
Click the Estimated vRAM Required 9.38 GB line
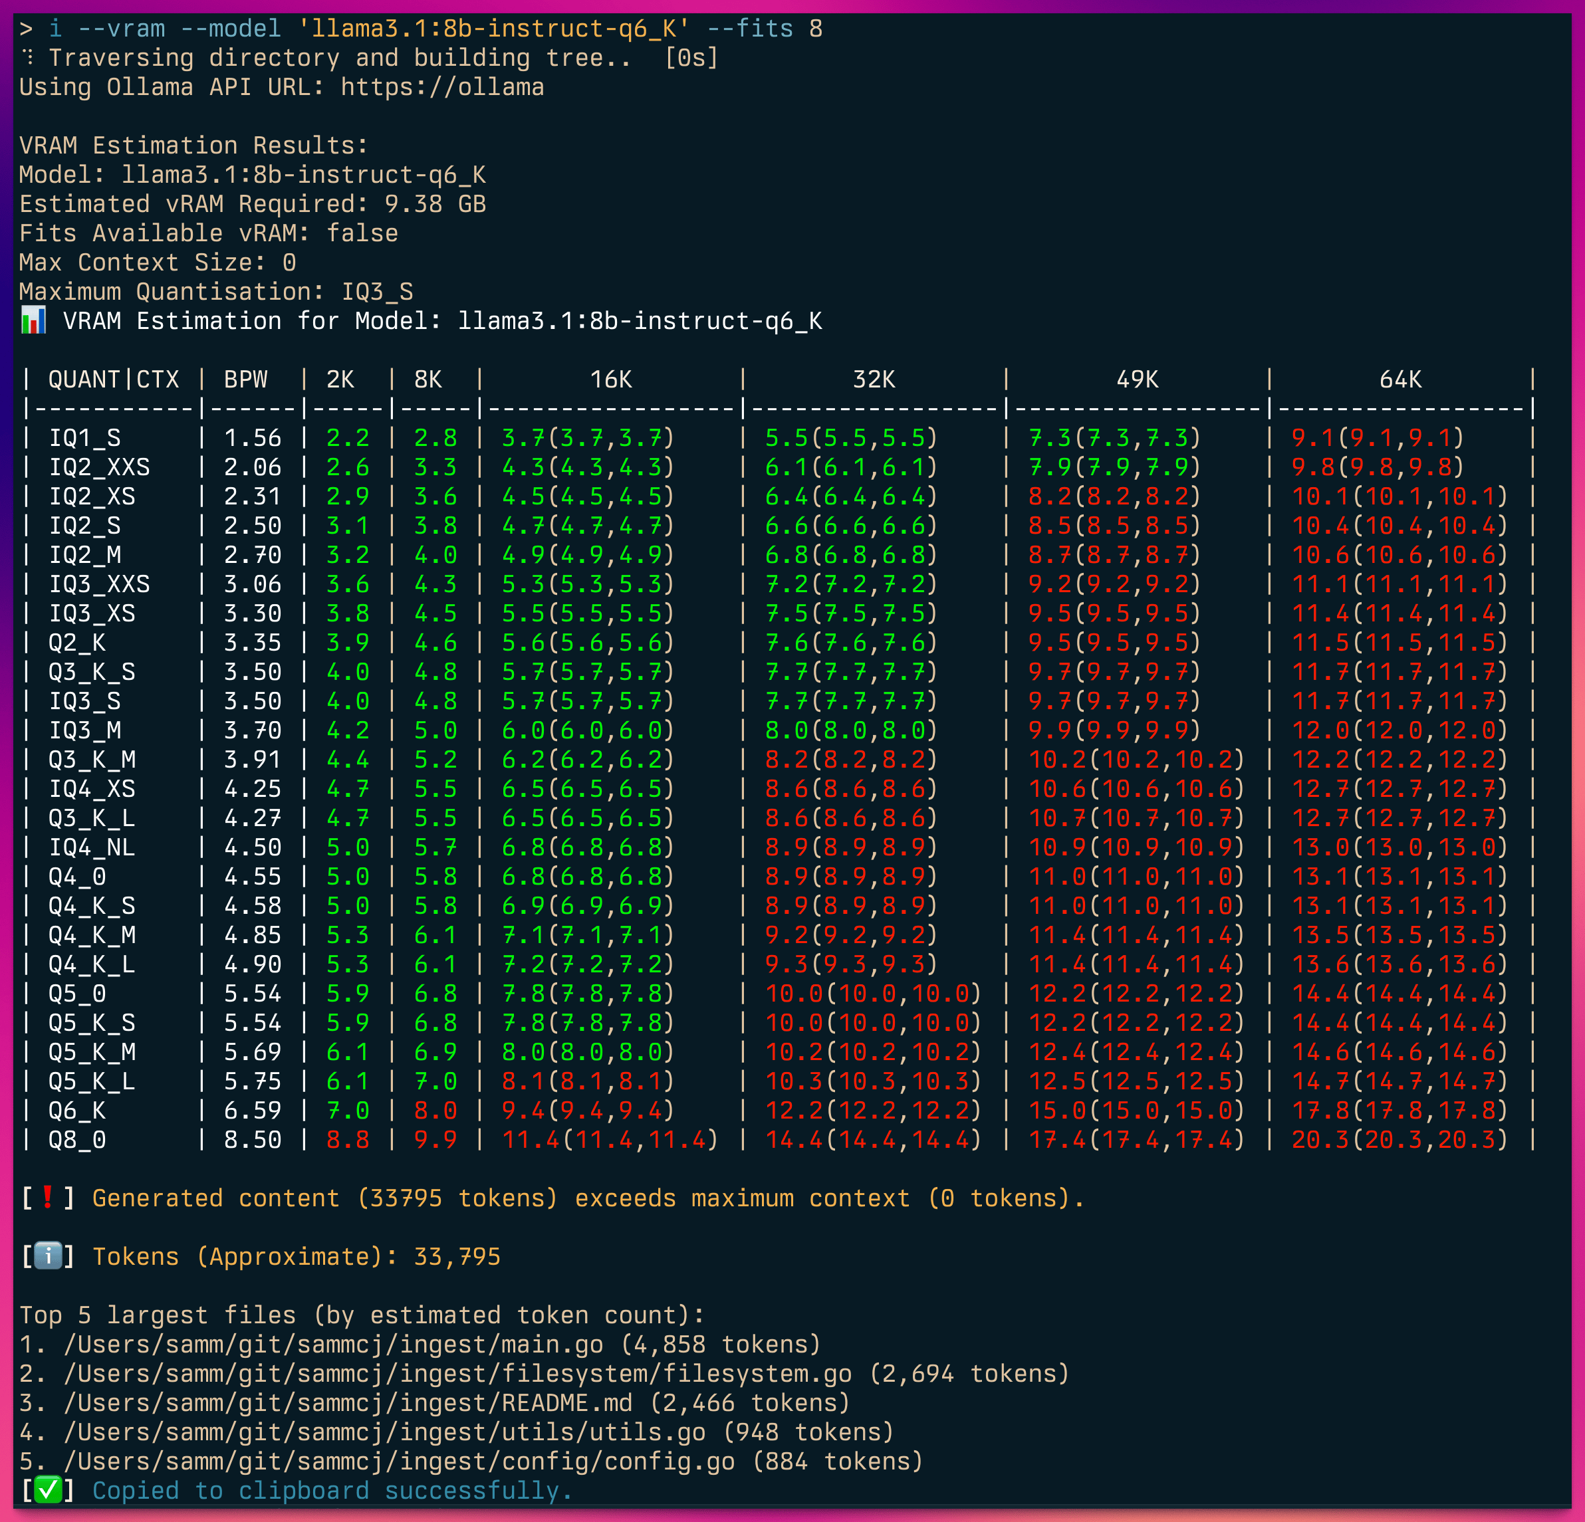tap(252, 203)
